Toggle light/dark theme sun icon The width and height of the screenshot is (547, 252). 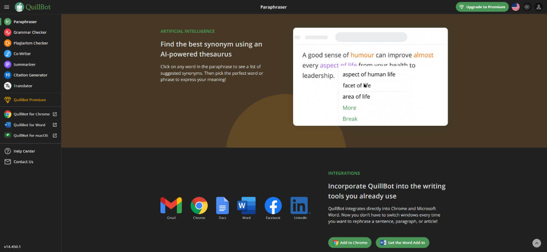point(527,7)
